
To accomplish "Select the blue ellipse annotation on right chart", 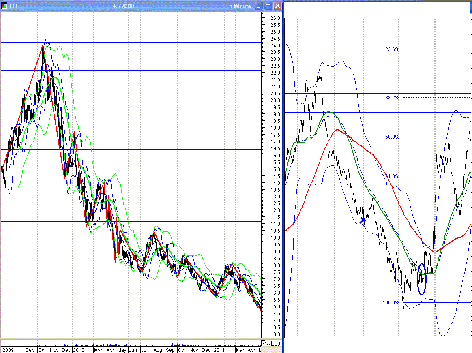I will click(x=422, y=279).
